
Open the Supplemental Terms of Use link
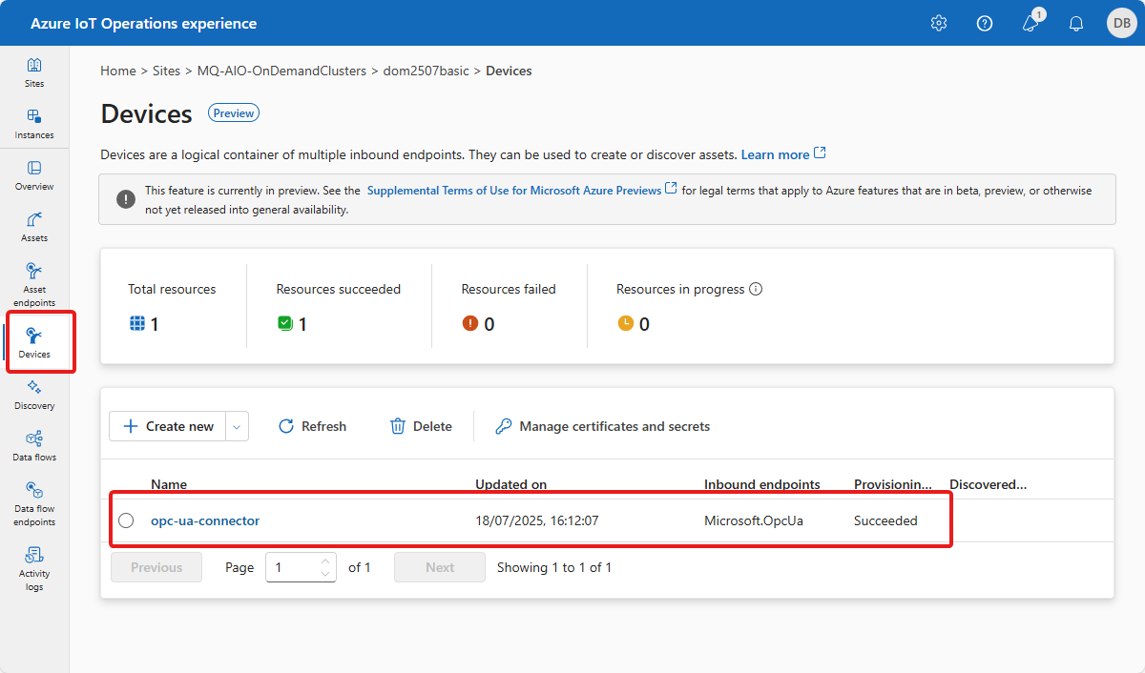tap(514, 191)
